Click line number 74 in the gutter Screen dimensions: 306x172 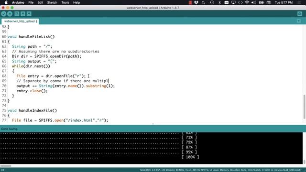[4, 106]
